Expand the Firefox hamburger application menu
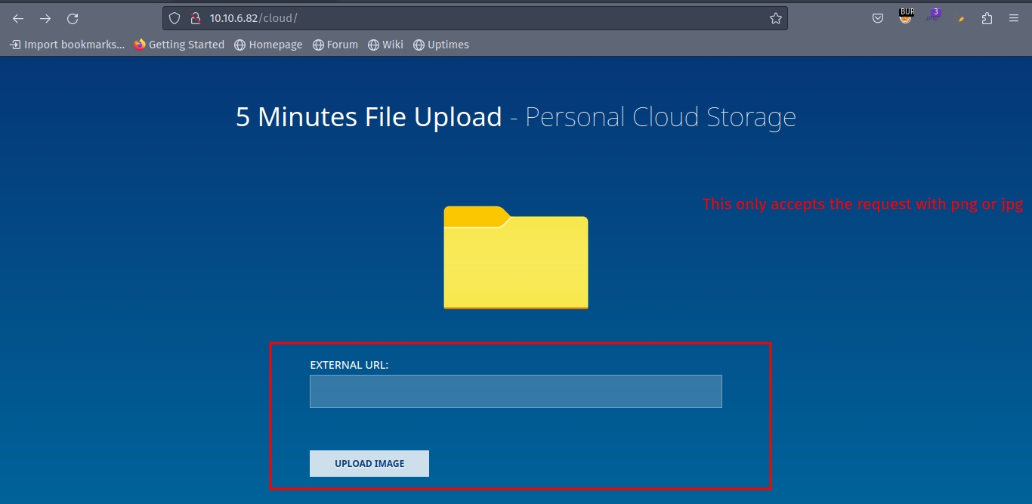 (x=1014, y=19)
